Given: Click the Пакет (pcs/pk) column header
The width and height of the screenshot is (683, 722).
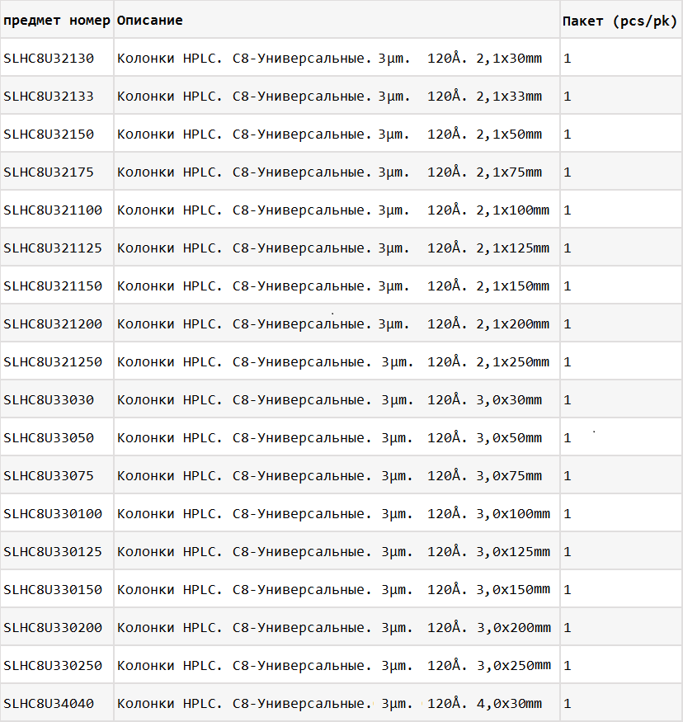Looking at the screenshot, I should (619, 21).
